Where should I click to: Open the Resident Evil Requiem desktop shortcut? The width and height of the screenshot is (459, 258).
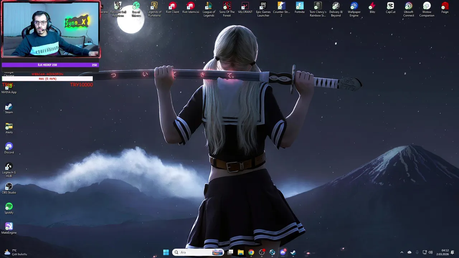pos(118,9)
